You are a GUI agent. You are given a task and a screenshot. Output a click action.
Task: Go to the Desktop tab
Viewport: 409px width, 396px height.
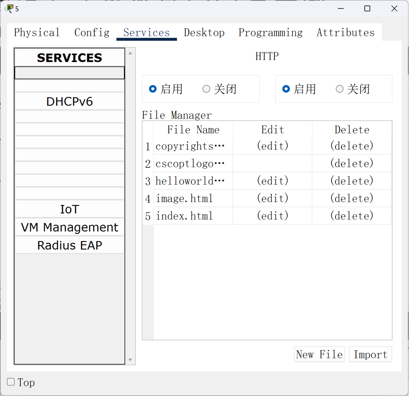pyautogui.click(x=204, y=33)
